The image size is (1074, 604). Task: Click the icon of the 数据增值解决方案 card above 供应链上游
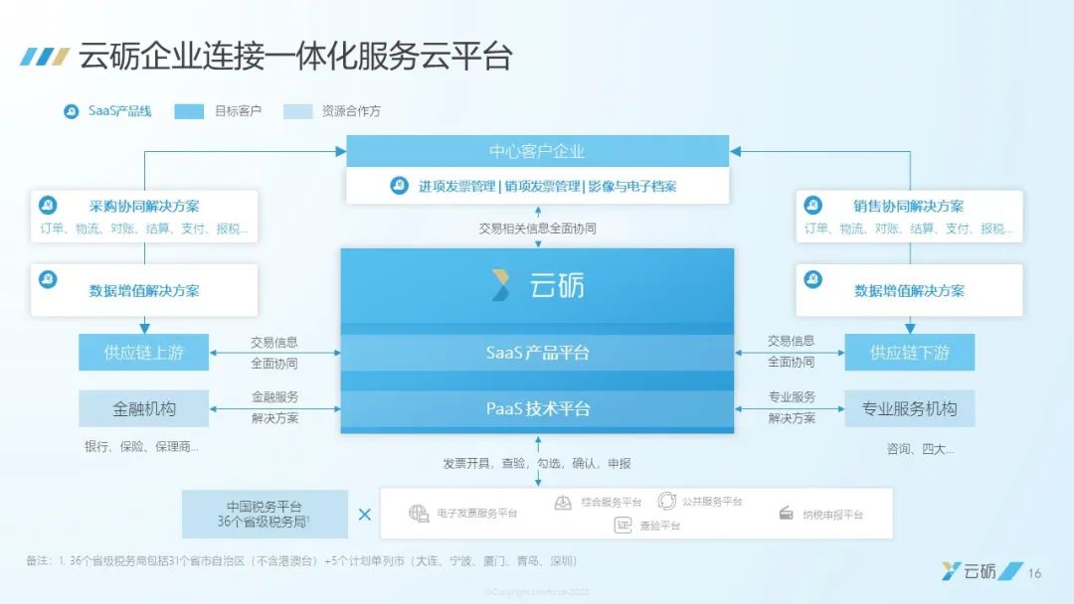(x=48, y=279)
